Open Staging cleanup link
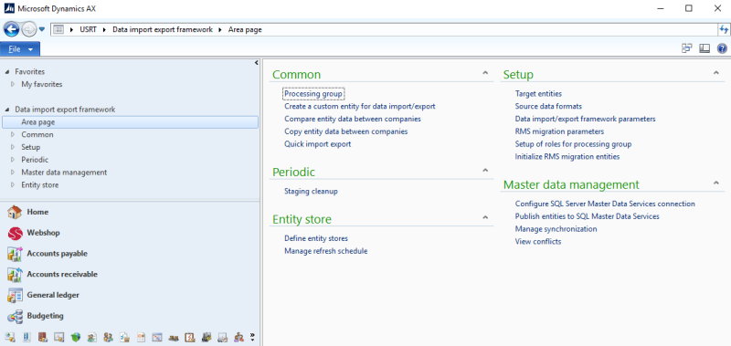Viewport: 731px width, 346px height. [x=311, y=191]
